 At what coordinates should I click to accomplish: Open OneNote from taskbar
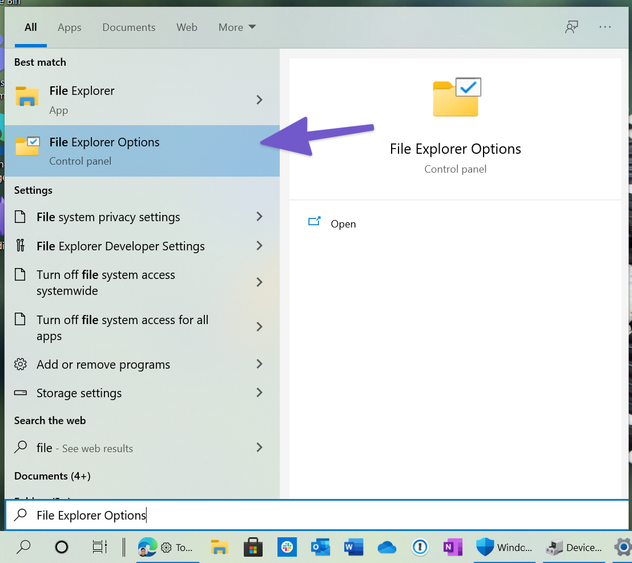453,547
